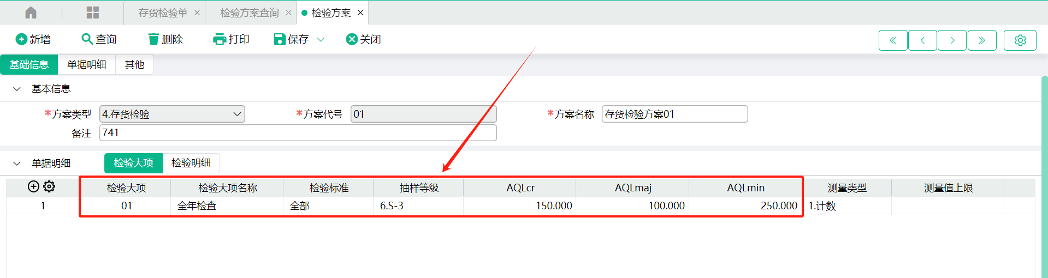Click the 测量值上限 column header
Screen dimensions: 1048x278
click(x=948, y=188)
